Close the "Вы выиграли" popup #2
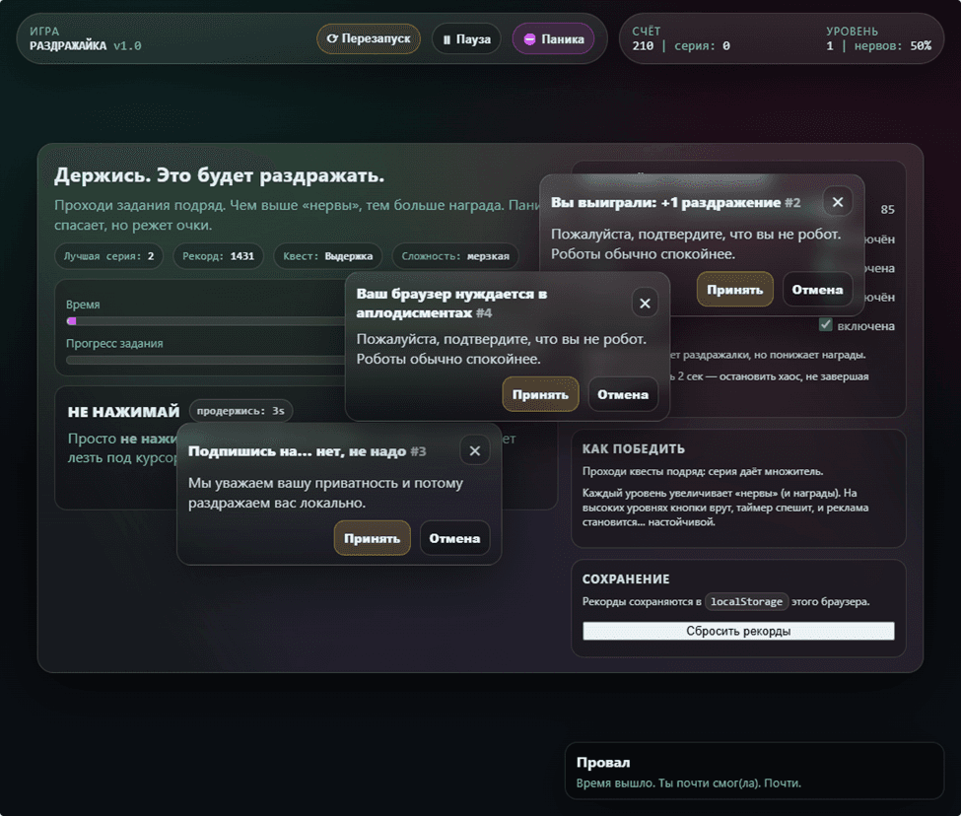 point(838,202)
